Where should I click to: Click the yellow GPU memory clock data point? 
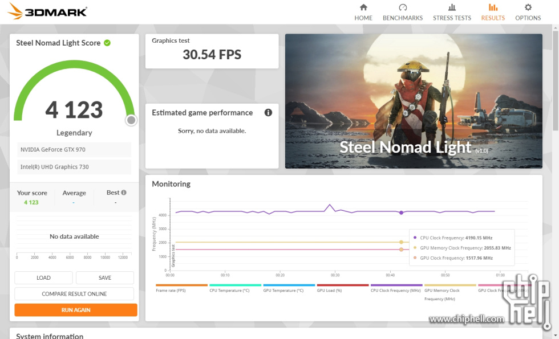point(402,242)
